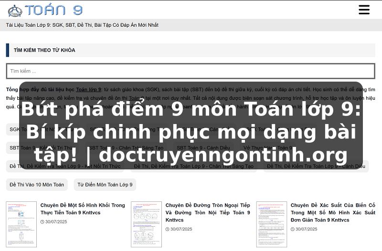Image resolution: width=382 pixels, height=251 pixels.
Task: Open SBT Toán 9 - Cánh Diều tag
Action: pyautogui.click(x=203, y=148)
